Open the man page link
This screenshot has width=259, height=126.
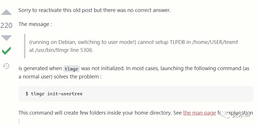click(x=199, y=113)
